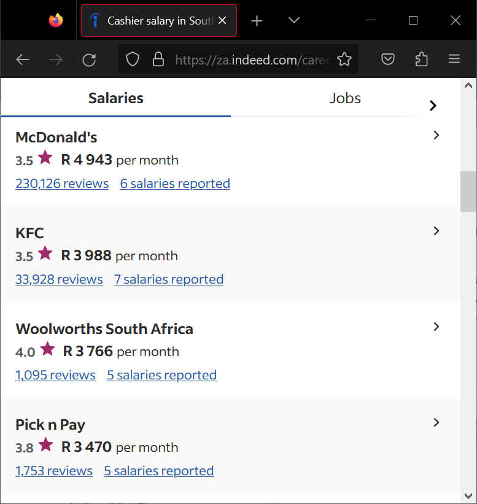477x504 pixels.
Task: Bookmark this page with the star
Action: [344, 59]
